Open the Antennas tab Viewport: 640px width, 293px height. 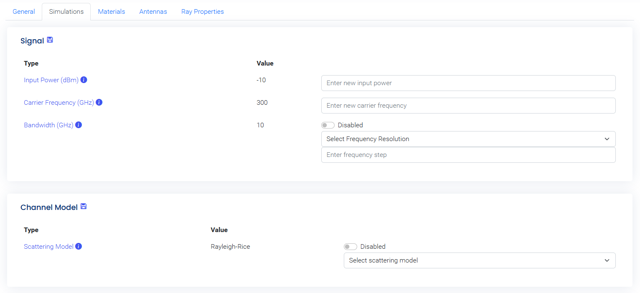point(153,12)
